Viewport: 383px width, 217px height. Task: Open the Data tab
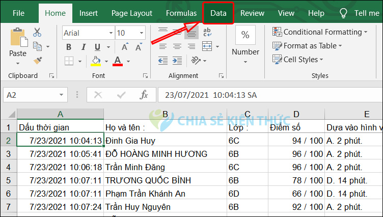click(x=218, y=13)
